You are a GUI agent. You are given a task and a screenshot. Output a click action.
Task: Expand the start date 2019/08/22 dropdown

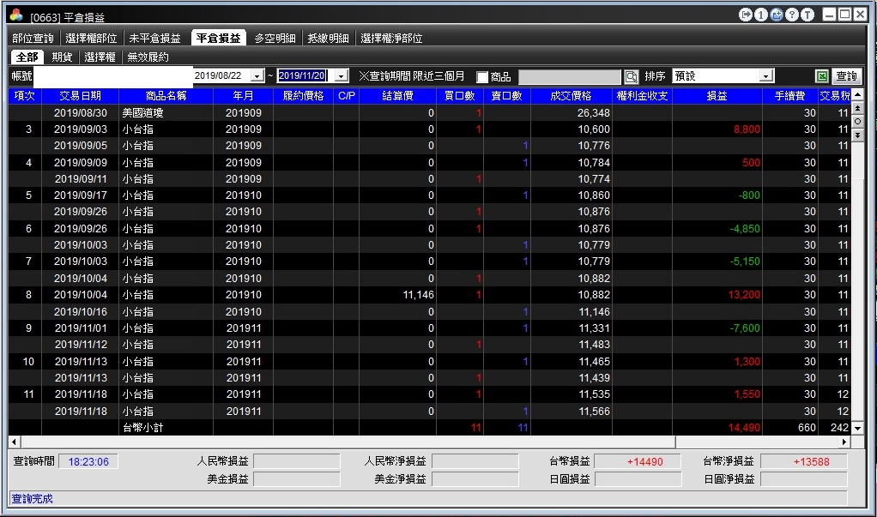tap(257, 76)
